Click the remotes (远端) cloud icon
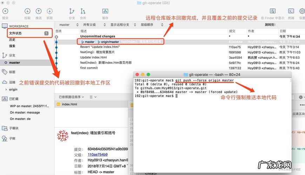 point(5,82)
